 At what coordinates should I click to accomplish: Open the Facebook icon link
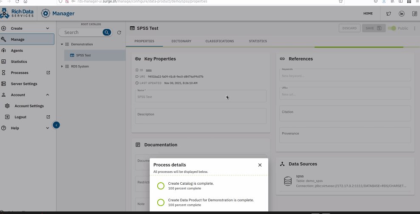[414, 14]
